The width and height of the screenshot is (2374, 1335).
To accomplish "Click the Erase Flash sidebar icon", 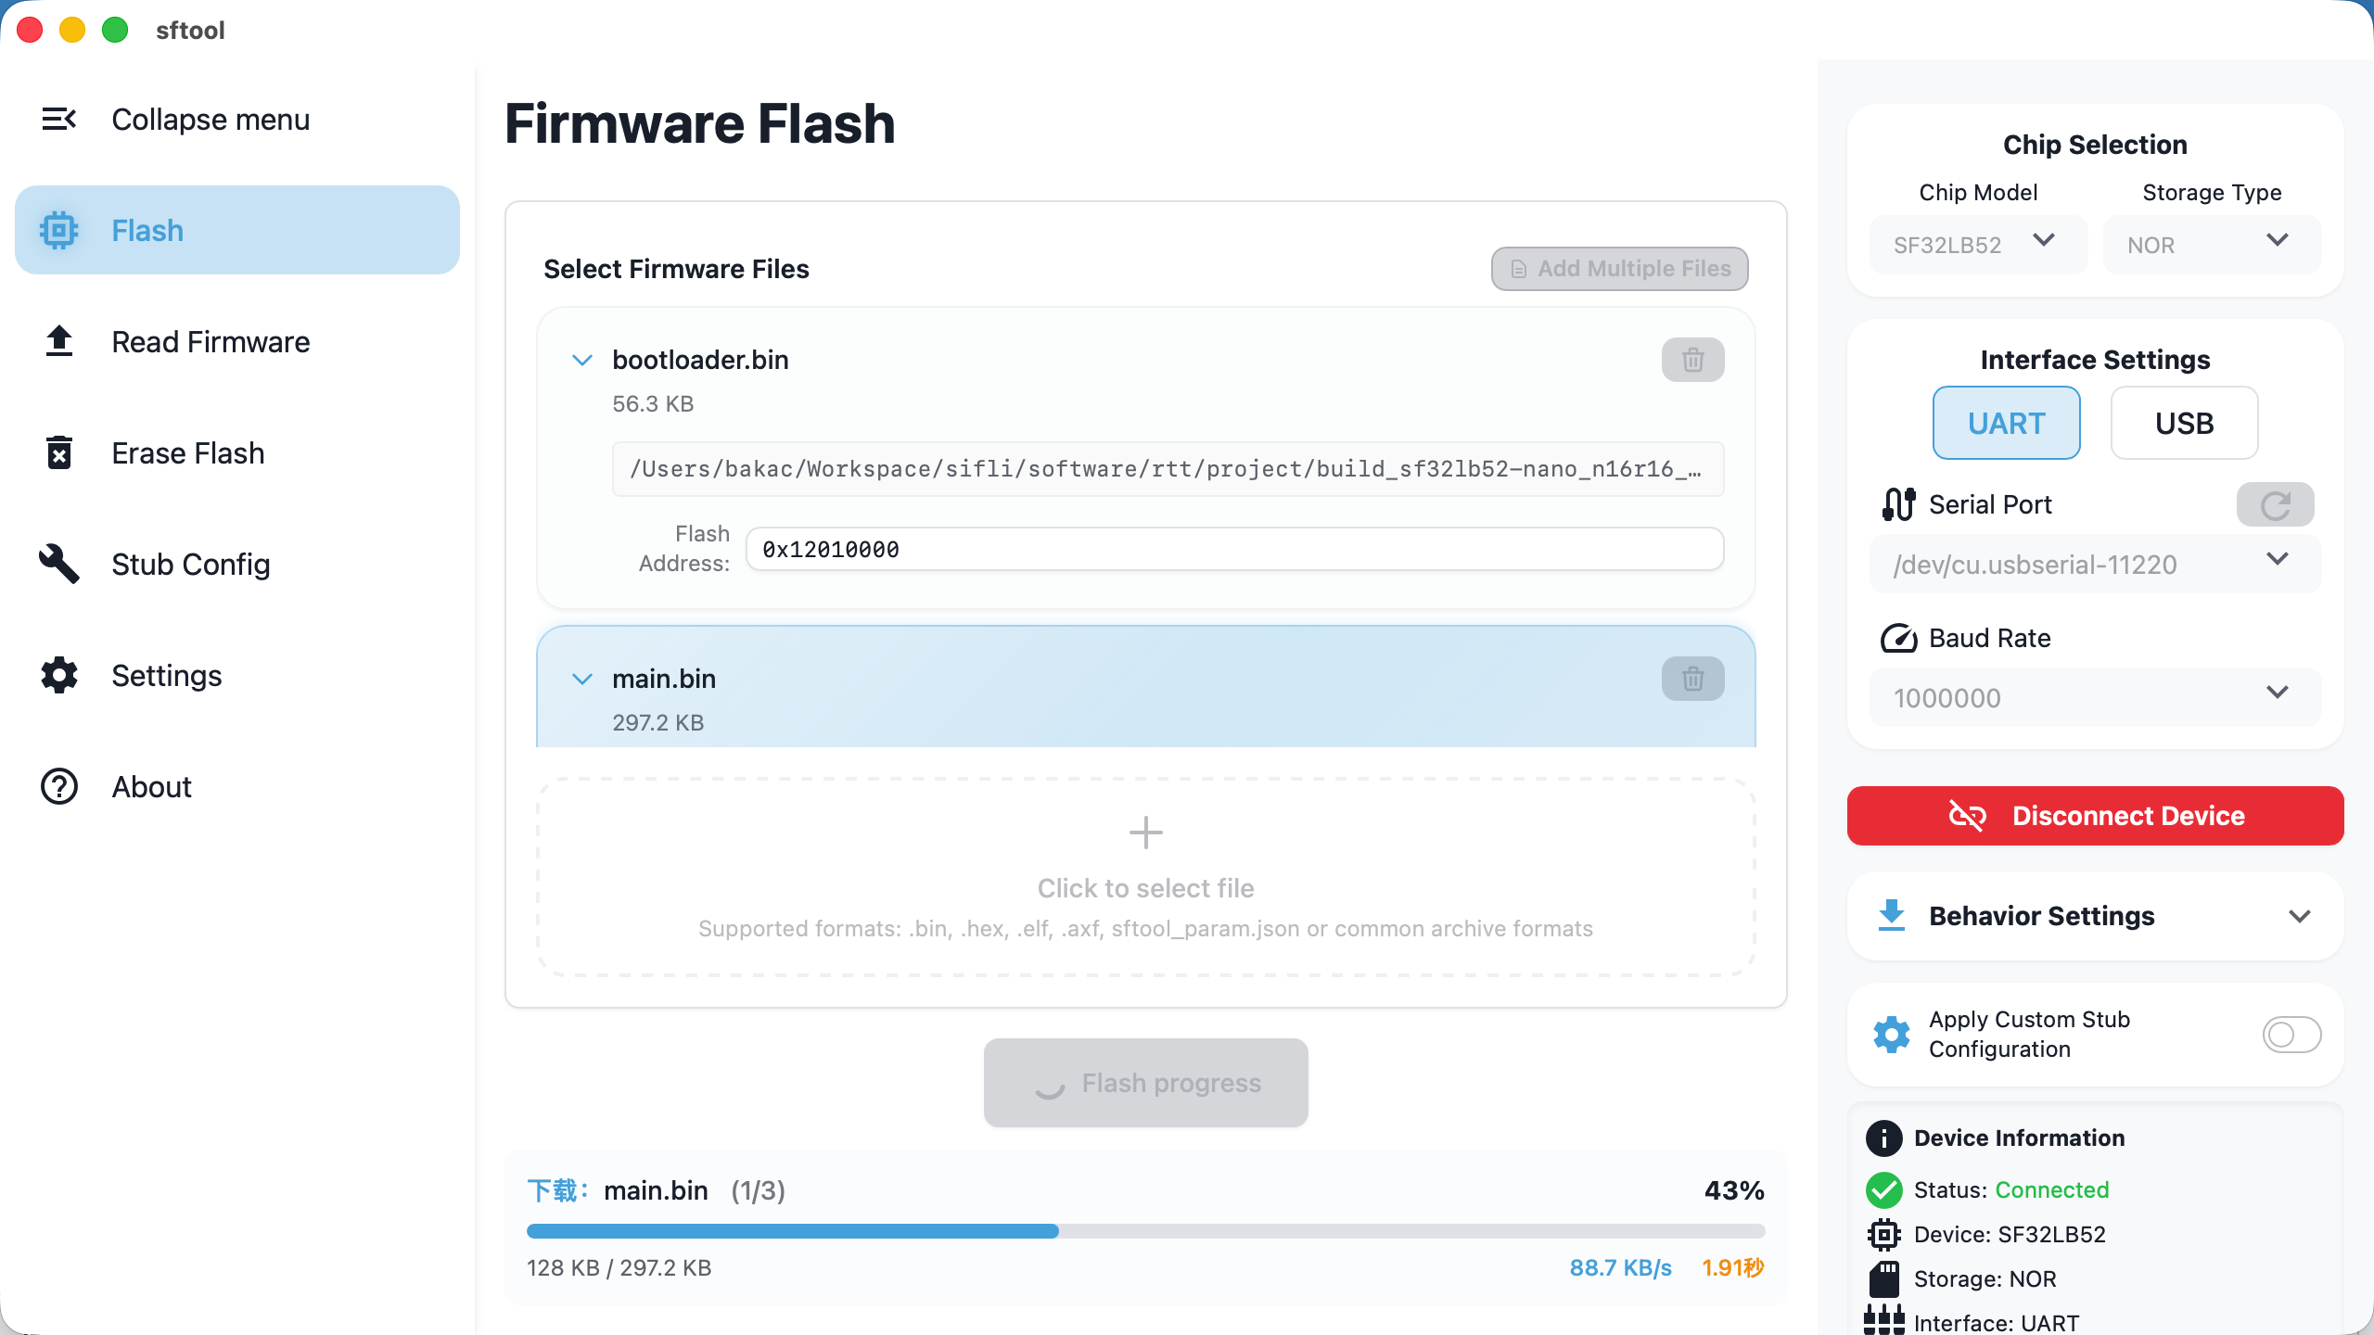I will [x=58, y=453].
